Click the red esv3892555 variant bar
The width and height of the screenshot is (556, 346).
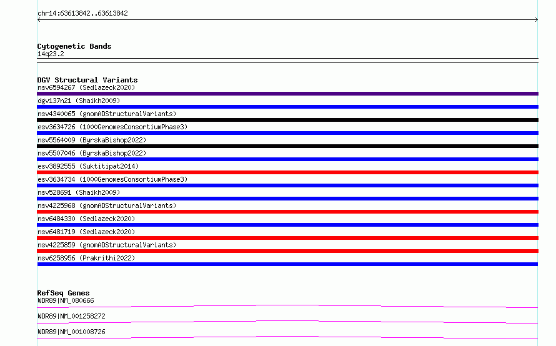point(287,172)
